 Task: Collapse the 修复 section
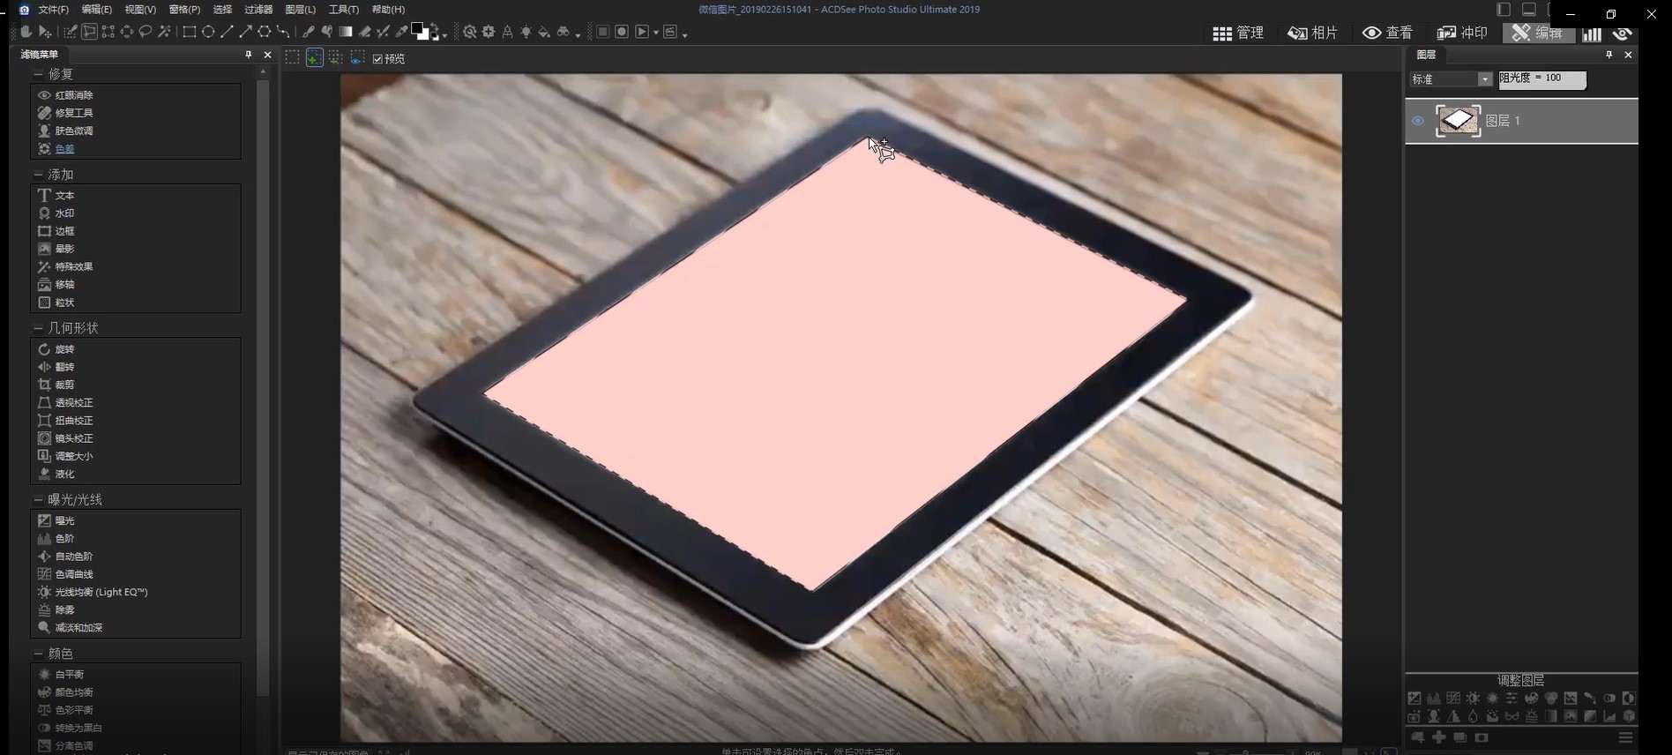pos(38,74)
